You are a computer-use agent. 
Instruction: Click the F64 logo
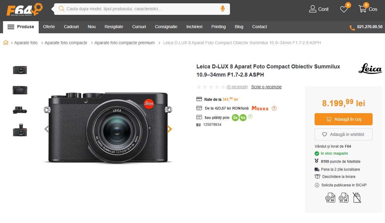coord(24,9)
